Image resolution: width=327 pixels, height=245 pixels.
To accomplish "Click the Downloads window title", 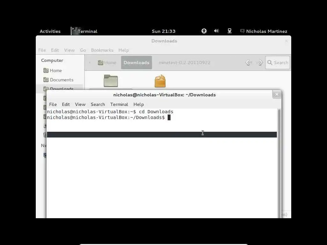I will (164, 41).
